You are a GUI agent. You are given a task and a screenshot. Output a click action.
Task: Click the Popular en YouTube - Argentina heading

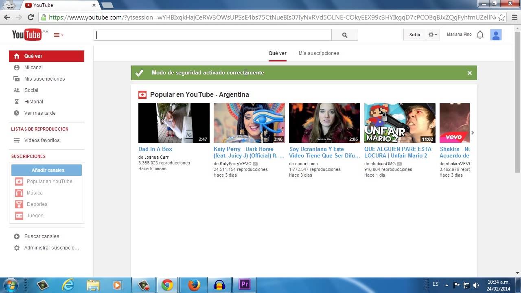(199, 94)
